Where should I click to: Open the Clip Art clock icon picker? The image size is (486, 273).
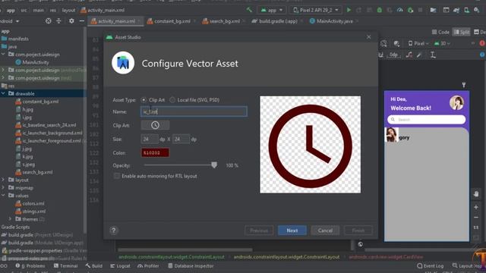pos(155,125)
